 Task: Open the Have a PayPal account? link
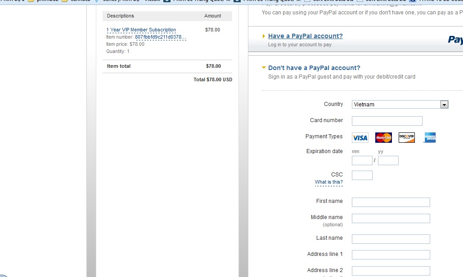click(306, 36)
